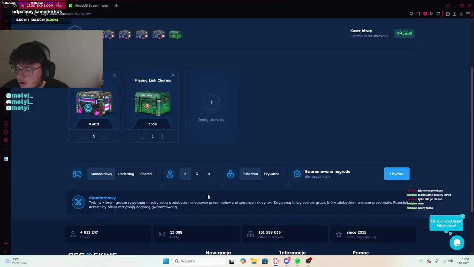Viewport: 474px width, 267px height.
Task: Remove the 8.40zł neon case card
Action: point(114,75)
